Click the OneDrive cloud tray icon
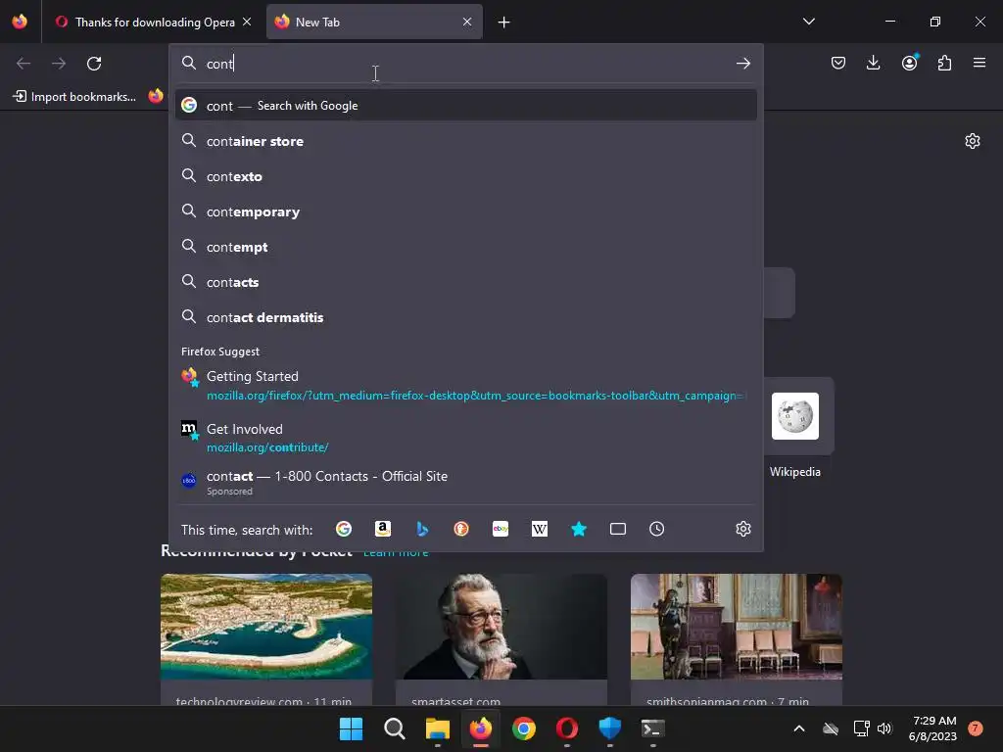 (x=831, y=728)
